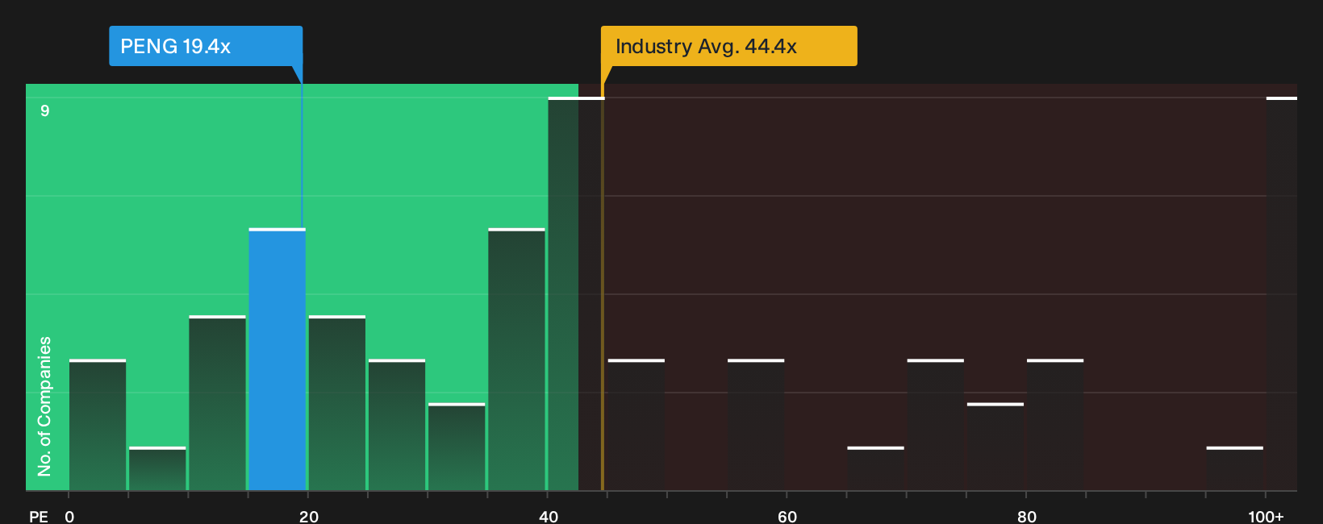Image resolution: width=1323 pixels, height=524 pixels.
Task: Select the histogram bar for PE 95-100
Action: tap(1235, 468)
